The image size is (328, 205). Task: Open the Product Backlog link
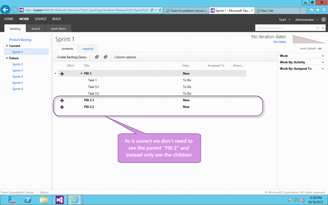[x=20, y=39]
